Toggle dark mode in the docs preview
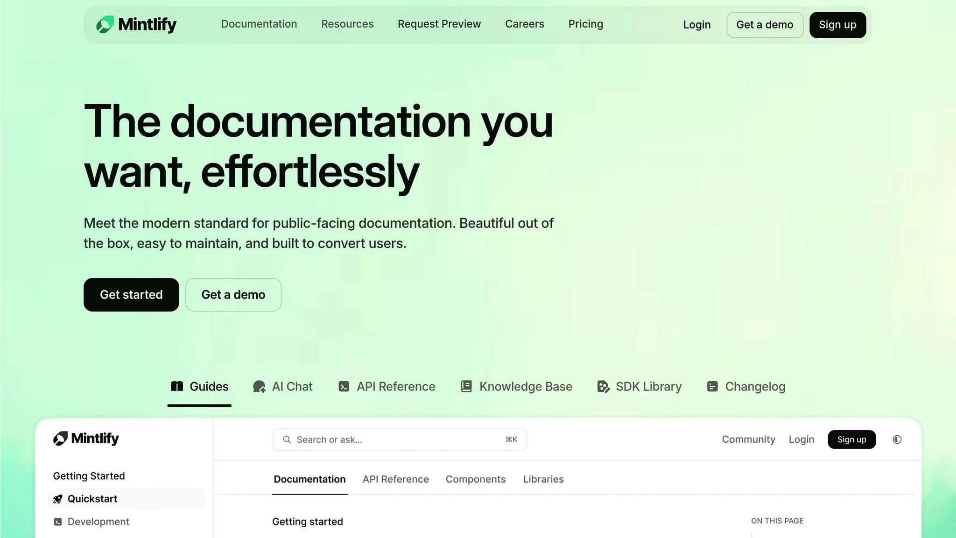The height and width of the screenshot is (538, 956). 897,439
